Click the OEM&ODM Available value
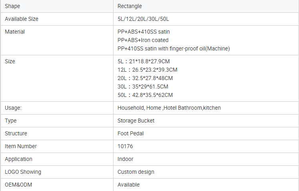 click(129, 185)
